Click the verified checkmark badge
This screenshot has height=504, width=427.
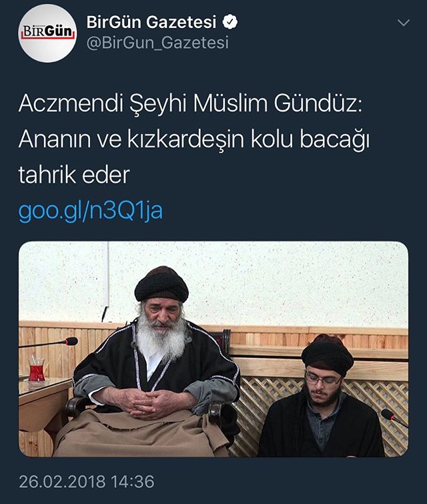230,22
